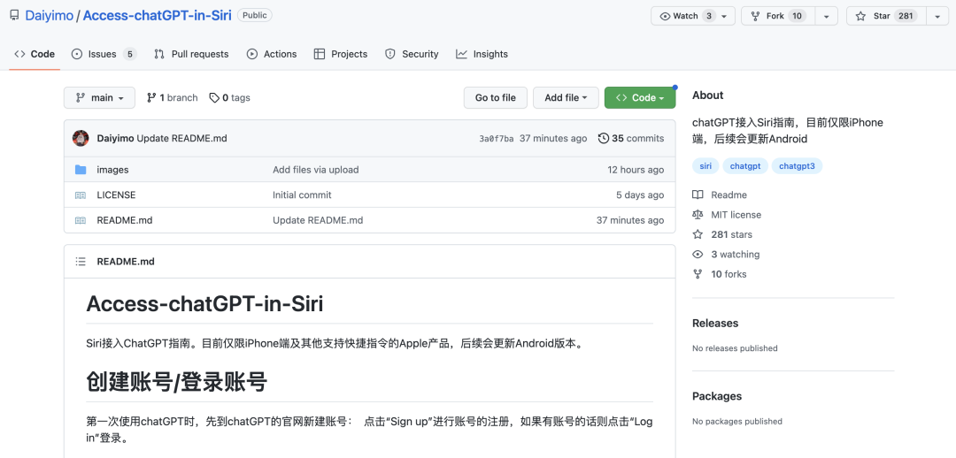
Task: View the 281 stars link
Action: point(732,234)
